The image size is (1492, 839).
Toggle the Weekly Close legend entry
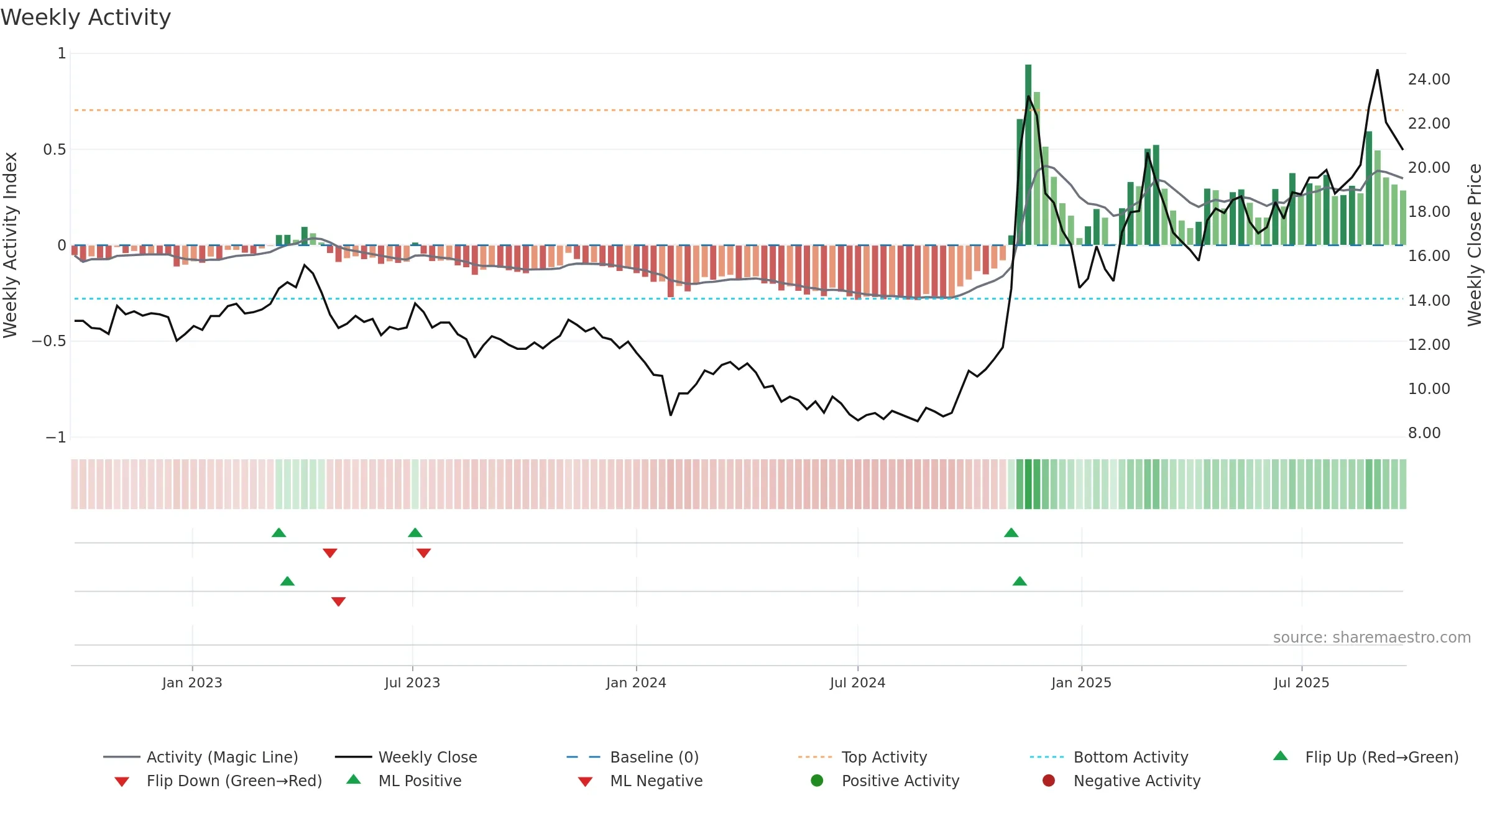[x=406, y=757]
